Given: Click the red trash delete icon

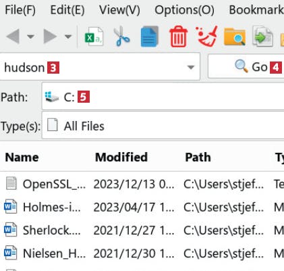Looking at the screenshot, I should coord(178,36).
